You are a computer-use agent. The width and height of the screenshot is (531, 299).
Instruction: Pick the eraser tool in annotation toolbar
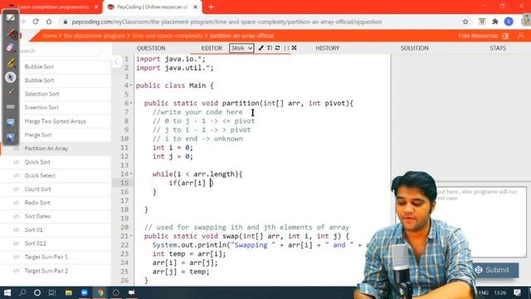tap(10, 47)
